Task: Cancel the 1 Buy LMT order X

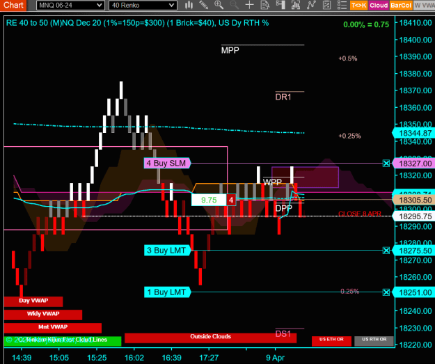Action: [386, 292]
